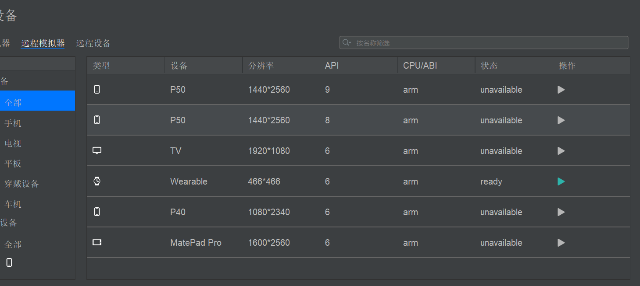Sort by the API column header
The width and height of the screenshot is (640, 286).
332,66
